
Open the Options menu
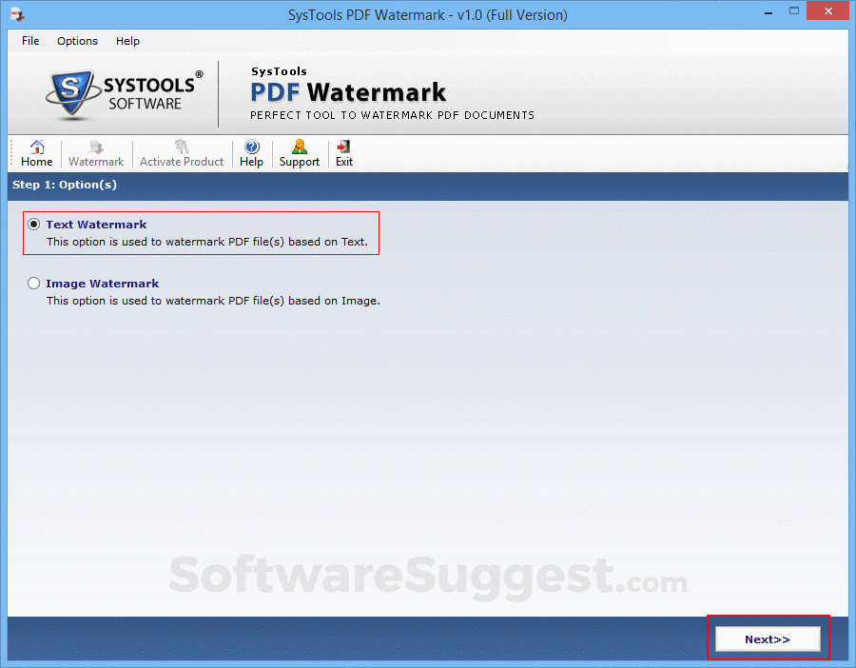78,41
